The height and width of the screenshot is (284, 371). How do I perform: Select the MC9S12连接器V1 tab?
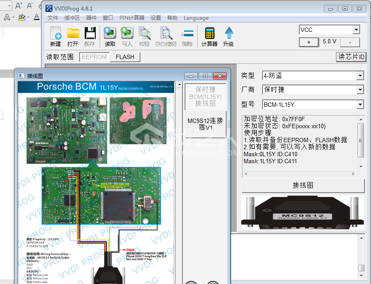(205, 124)
